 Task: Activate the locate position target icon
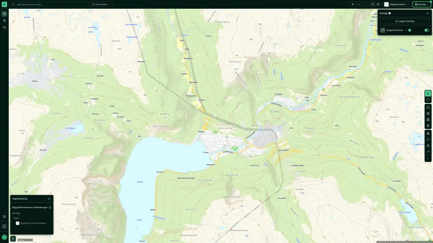pos(428,126)
